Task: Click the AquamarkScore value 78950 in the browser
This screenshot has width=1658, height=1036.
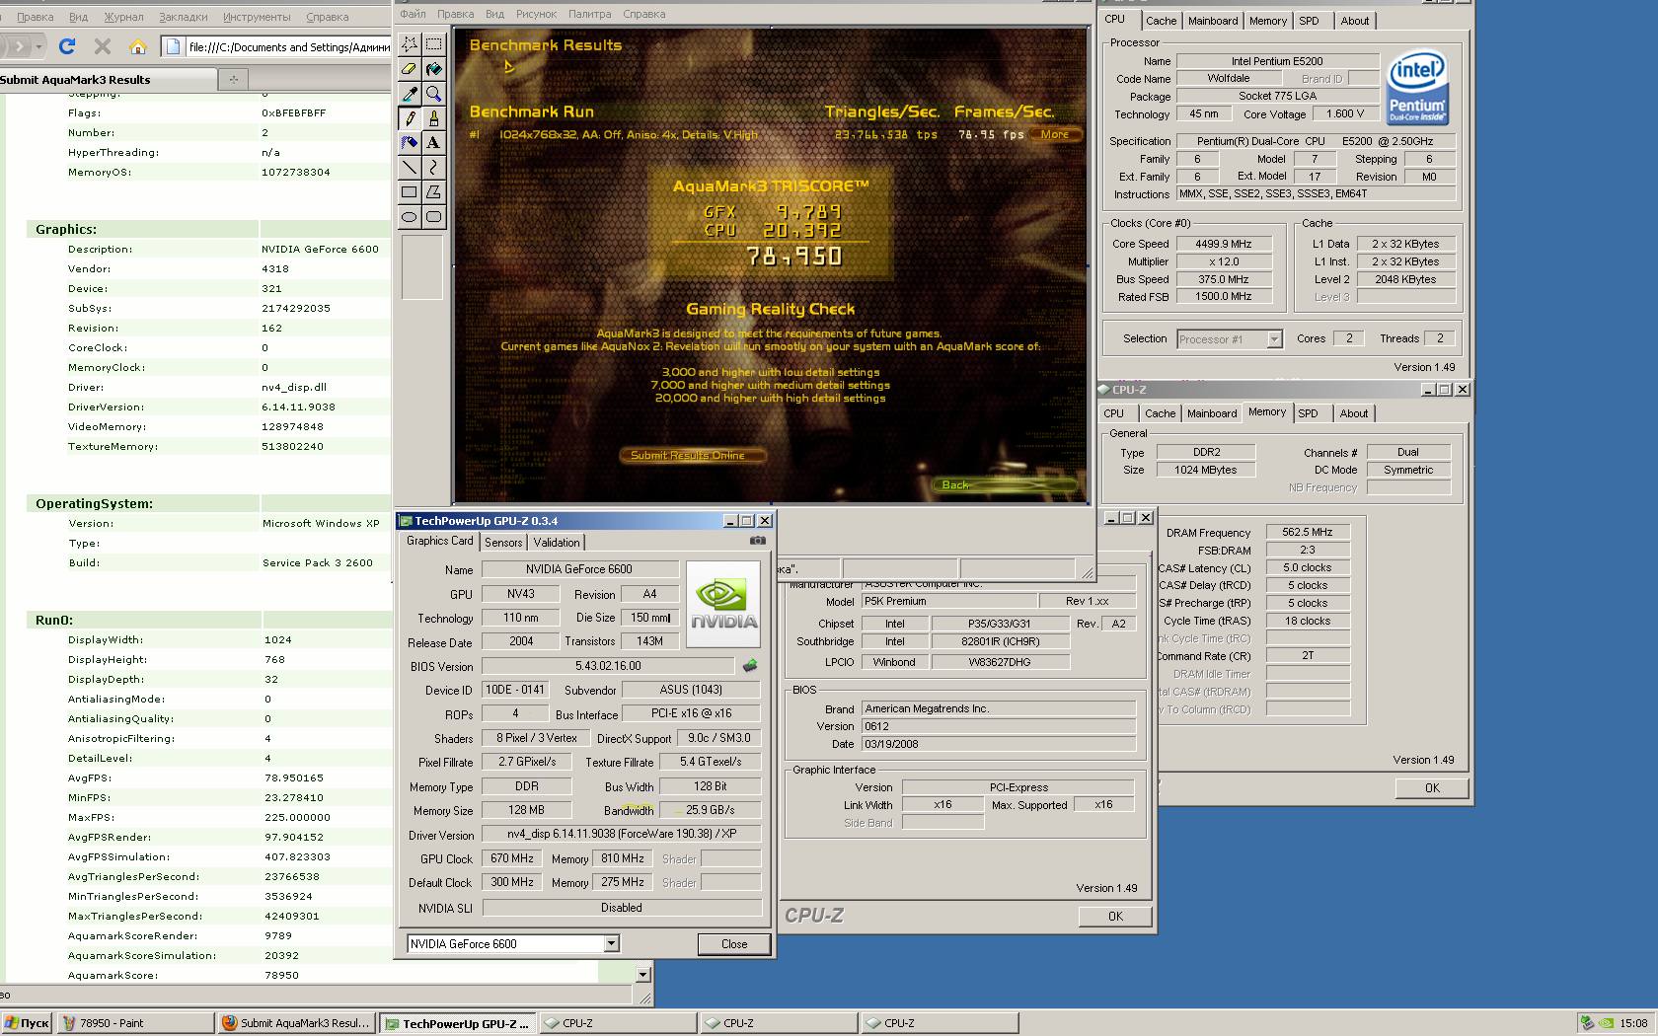Action: click(282, 975)
